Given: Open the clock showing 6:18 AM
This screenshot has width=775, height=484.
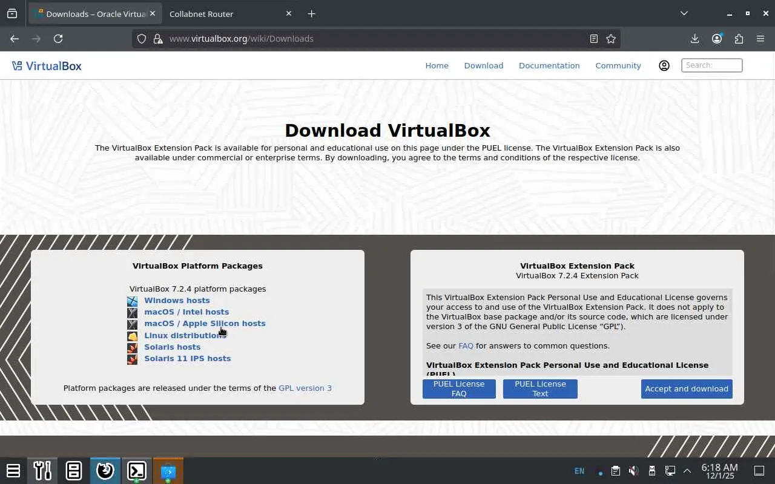Looking at the screenshot, I should tap(719, 471).
